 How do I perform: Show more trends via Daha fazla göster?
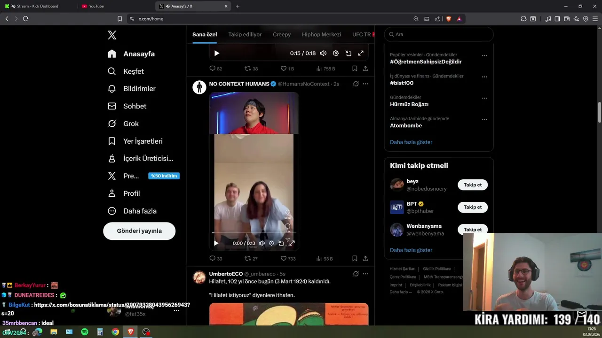coord(411,142)
